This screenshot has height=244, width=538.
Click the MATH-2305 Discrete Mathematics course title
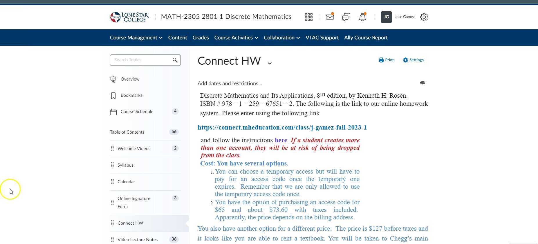pos(226,17)
